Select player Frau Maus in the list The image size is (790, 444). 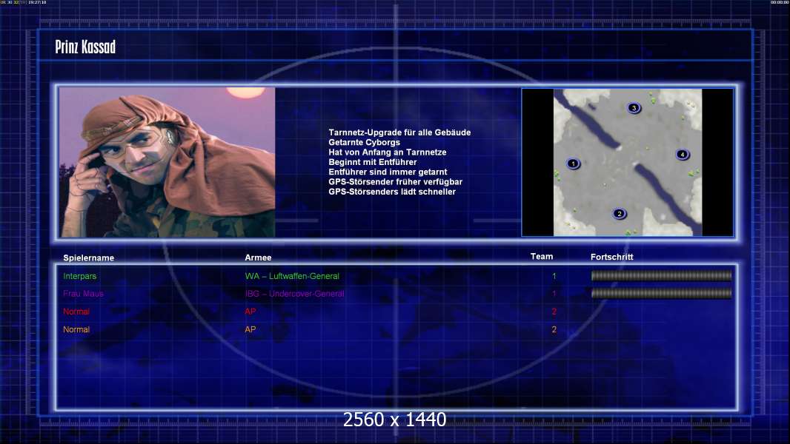click(84, 294)
